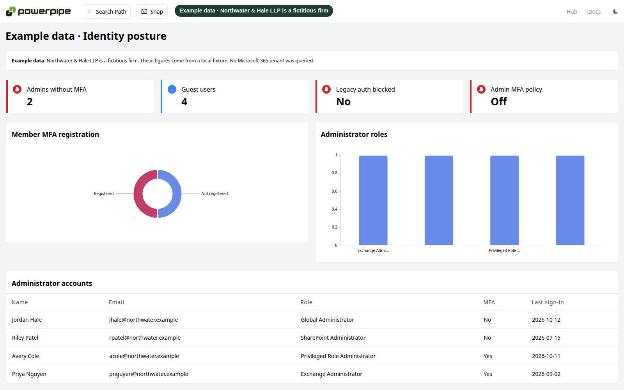Image resolution: width=624 pixels, height=390 pixels.
Task: Click the alert icon on Legacy auth blocked
Action: (x=326, y=89)
